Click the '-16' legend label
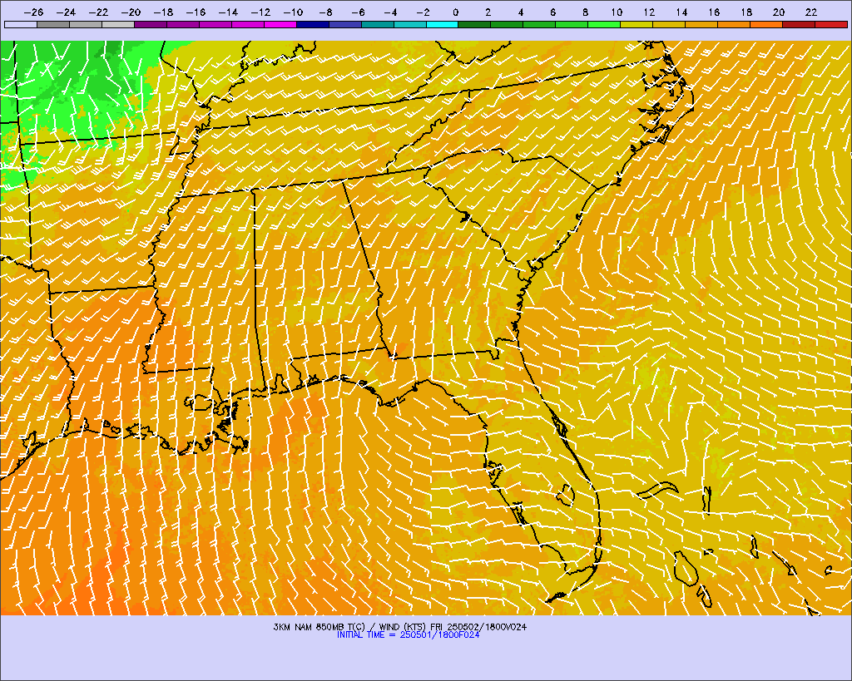 click(196, 12)
